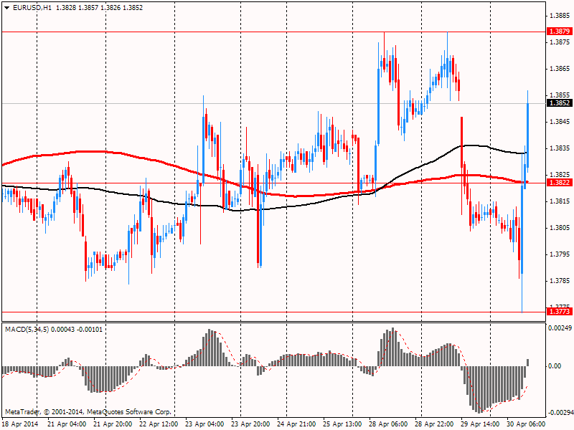Image resolution: width=574 pixels, height=430 pixels.
Task: Click the 18 Apr 2014 date label
Action: click(x=22, y=424)
